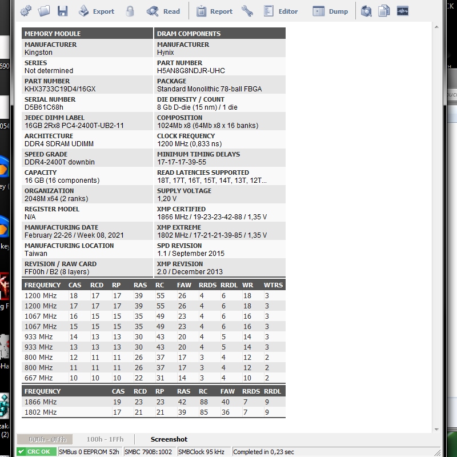Click '1.1 / September 2015' SPD revision
Viewport: 457px width, 457px height.
click(191, 254)
